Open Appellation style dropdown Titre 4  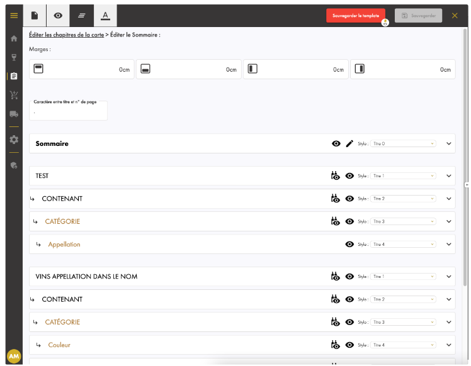(403, 244)
